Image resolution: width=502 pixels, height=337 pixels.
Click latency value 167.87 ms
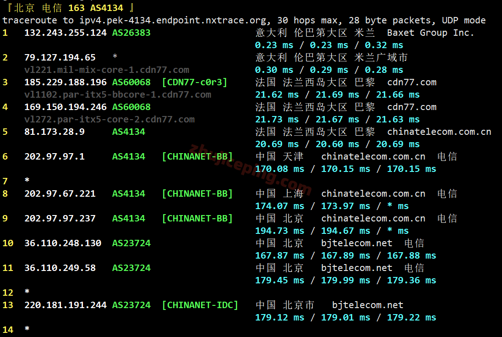[x=279, y=255]
